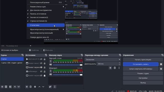Toggle lock on 2025-04-29 media source
Image resolution: width=164 pixels, height=92 pixels.
(x=45, y=59)
